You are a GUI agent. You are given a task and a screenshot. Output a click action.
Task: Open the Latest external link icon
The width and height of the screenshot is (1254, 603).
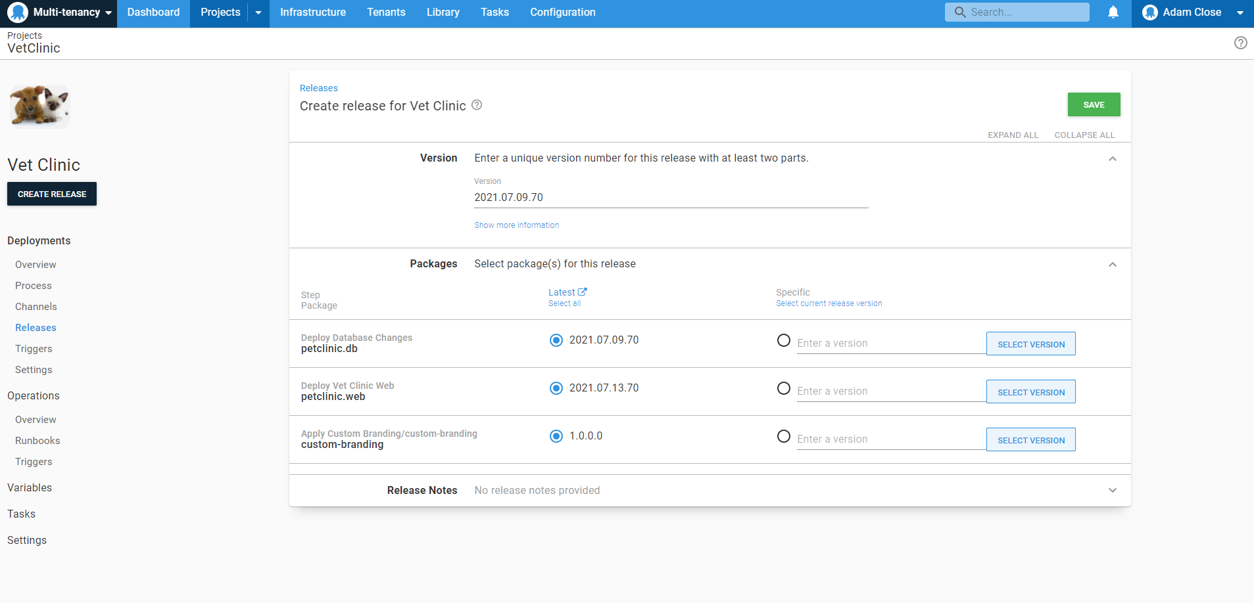(582, 292)
